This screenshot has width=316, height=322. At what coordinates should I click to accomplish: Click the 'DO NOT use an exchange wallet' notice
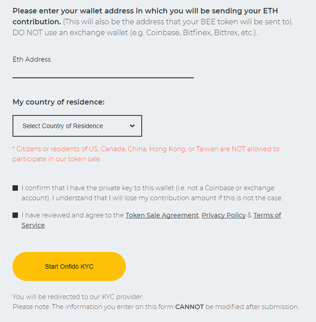click(x=135, y=33)
